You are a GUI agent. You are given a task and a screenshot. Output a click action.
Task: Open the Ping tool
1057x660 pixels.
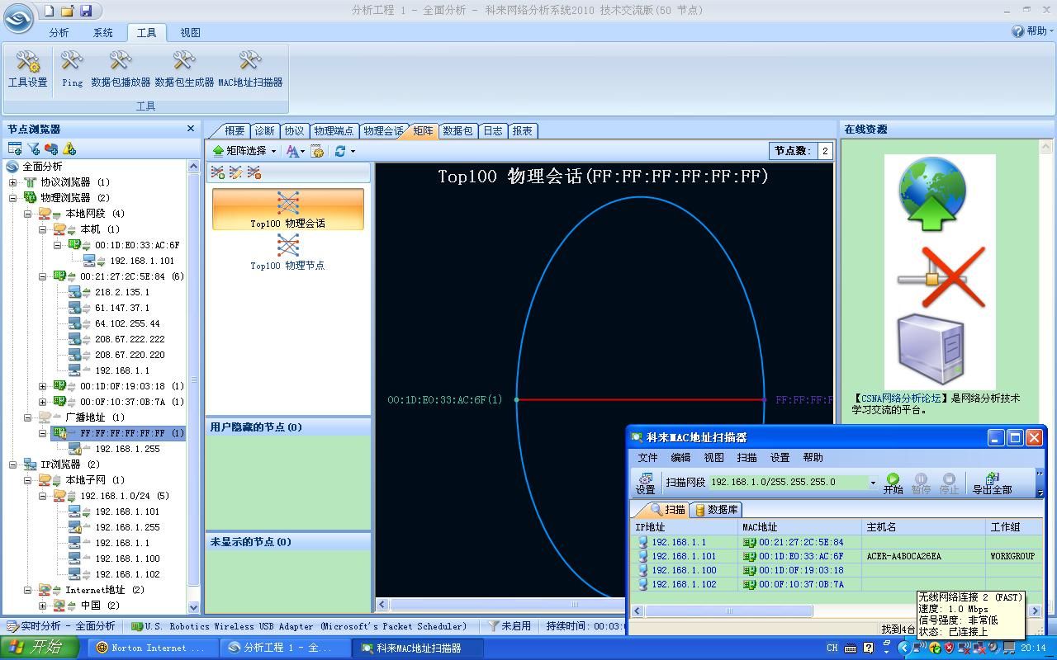tap(72, 68)
